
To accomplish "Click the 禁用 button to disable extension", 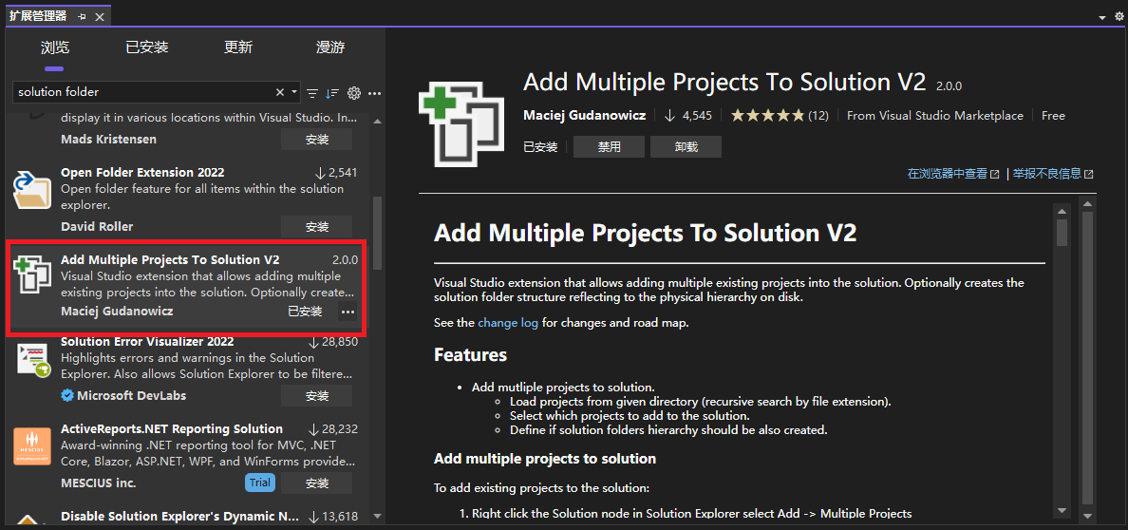I will pyautogui.click(x=610, y=147).
